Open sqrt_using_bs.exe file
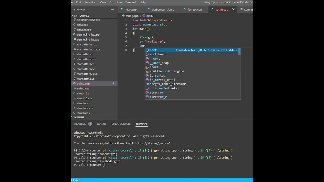324x182 pixels. click(x=88, y=39)
